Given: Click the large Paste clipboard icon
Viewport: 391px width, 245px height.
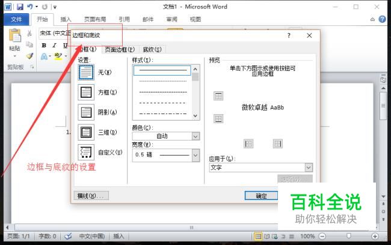Looking at the screenshot, I should click(15, 35).
